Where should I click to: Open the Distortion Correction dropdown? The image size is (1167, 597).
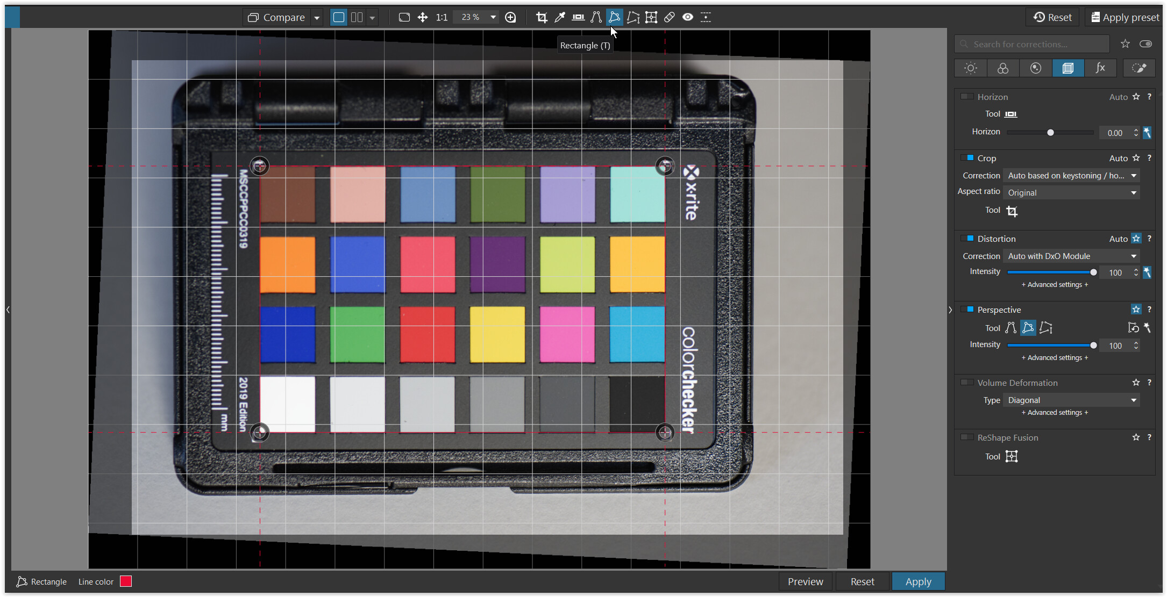pyautogui.click(x=1071, y=256)
